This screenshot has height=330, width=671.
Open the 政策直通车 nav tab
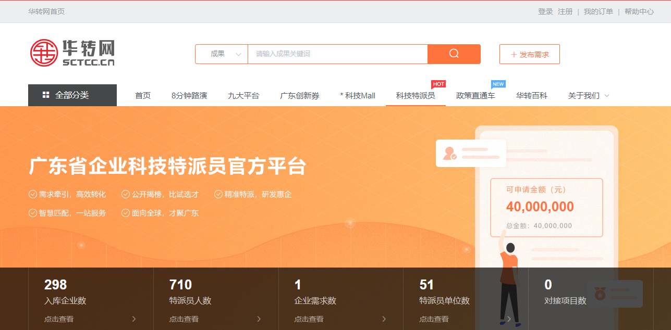pos(475,96)
